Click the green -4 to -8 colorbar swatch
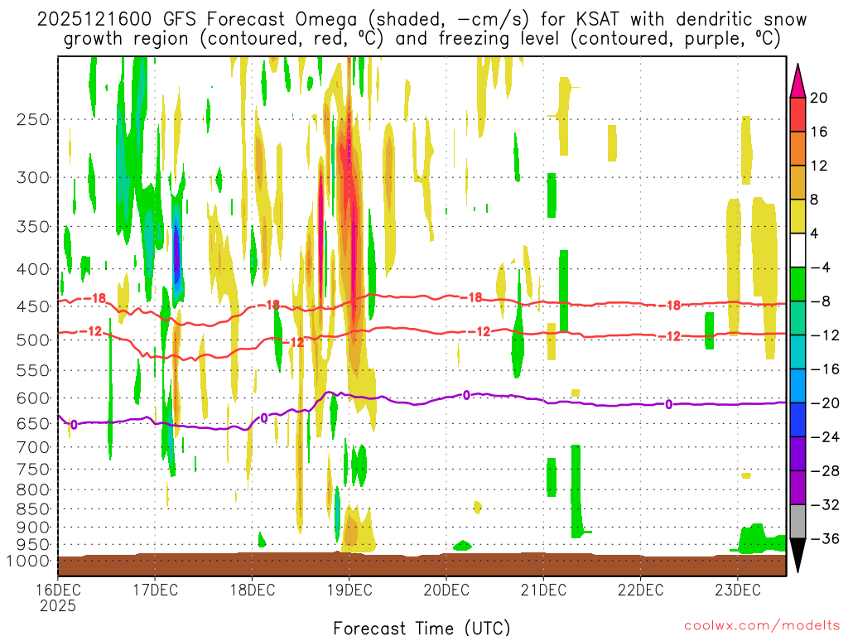This screenshot has height=636, width=848. pos(797,284)
